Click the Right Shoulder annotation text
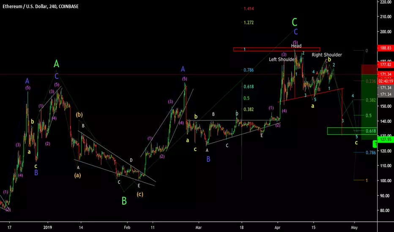Image resolution: width=394 pixels, height=232 pixels. point(327,55)
